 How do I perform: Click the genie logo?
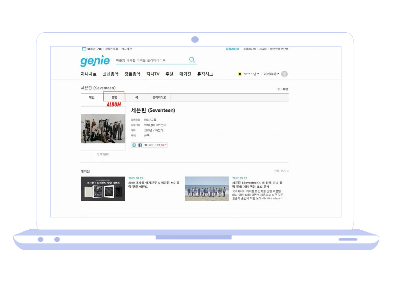95,61
